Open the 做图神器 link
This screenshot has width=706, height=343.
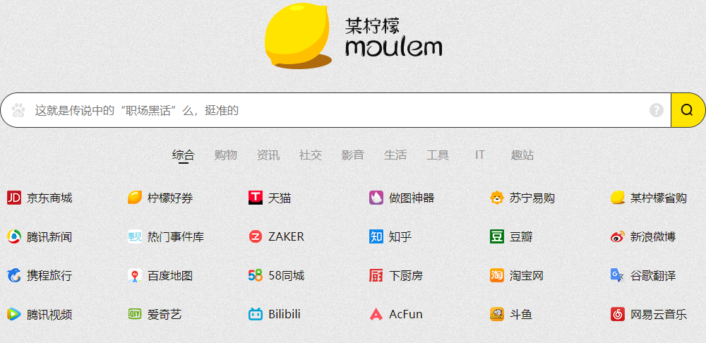click(x=412, y=198)
